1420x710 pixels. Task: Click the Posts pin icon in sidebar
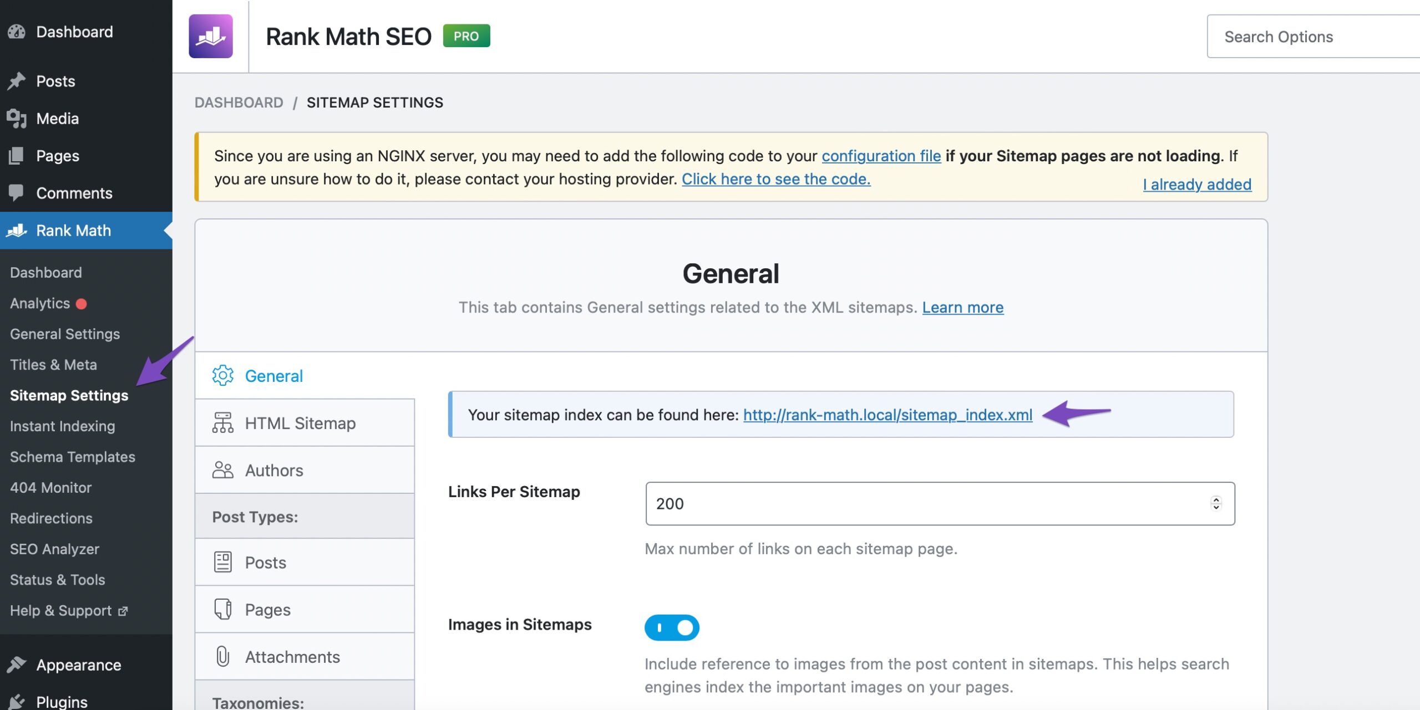point(17,81)
